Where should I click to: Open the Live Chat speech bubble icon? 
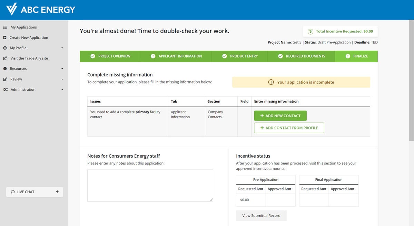point(13,191)
